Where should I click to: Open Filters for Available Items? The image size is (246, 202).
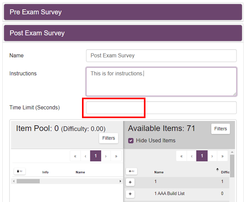(220, 129)
